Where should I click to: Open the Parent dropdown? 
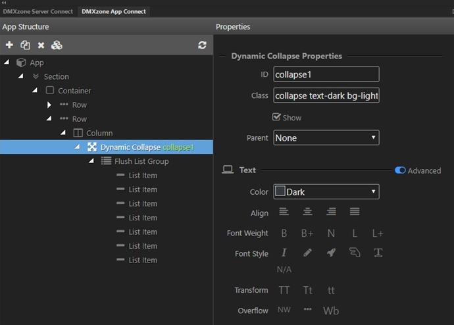tap(326, 137)
